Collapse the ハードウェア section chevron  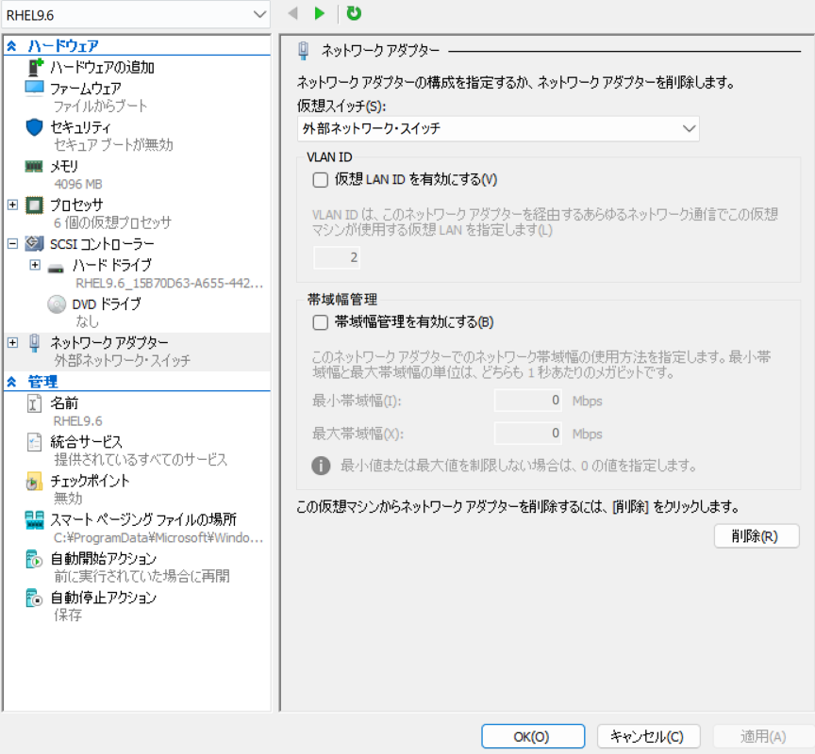(11, 45)
